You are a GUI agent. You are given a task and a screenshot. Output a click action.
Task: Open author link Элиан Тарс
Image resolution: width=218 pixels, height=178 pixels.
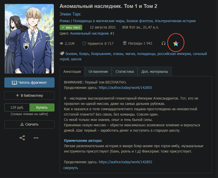[70, 14]
